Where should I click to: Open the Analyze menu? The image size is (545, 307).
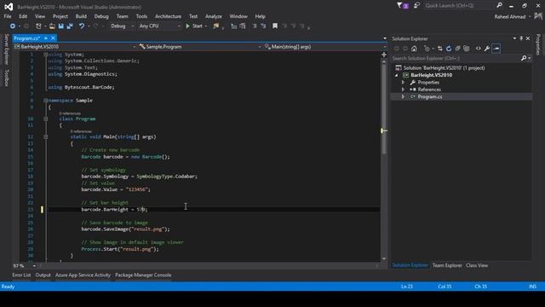pyautogui.click(x=214, y=16)
